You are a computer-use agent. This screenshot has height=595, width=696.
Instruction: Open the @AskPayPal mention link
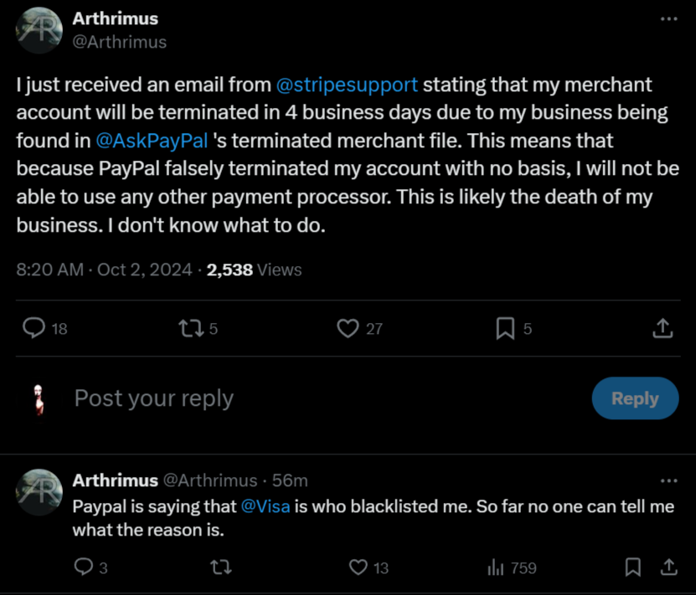click(152, 140)
